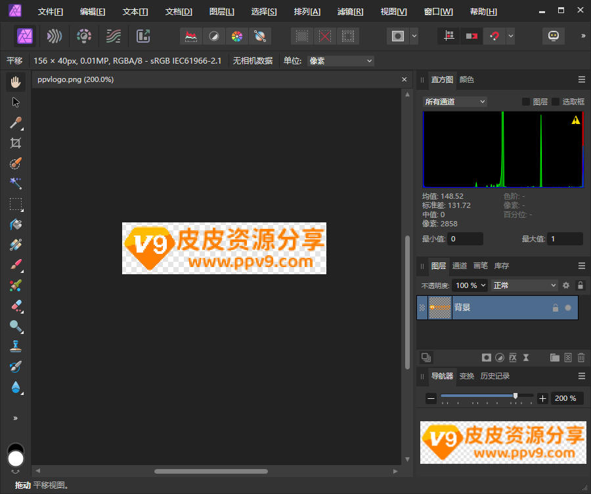
Task: Open layer settings gear icon
Action: coord(566,285)
